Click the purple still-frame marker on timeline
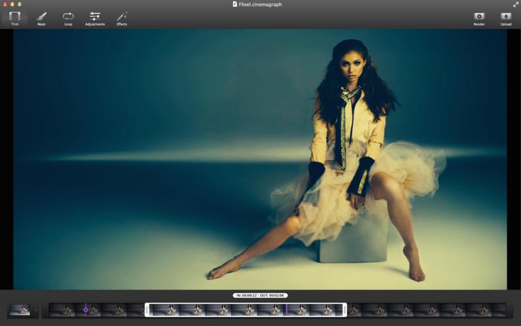This screenshot has width=521, height=326. point(85,310)
